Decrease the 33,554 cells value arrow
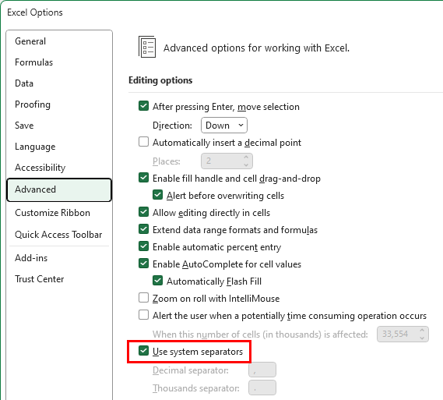The height and width of the screenshot is (400, 443). [422, 338]
